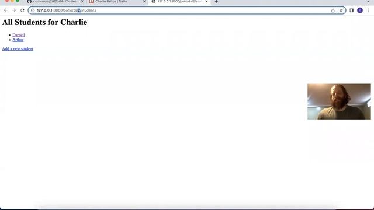Open the Chrome three-dot menu
The height and width of the screenshot is (210, 374).
tap(368, 10)
